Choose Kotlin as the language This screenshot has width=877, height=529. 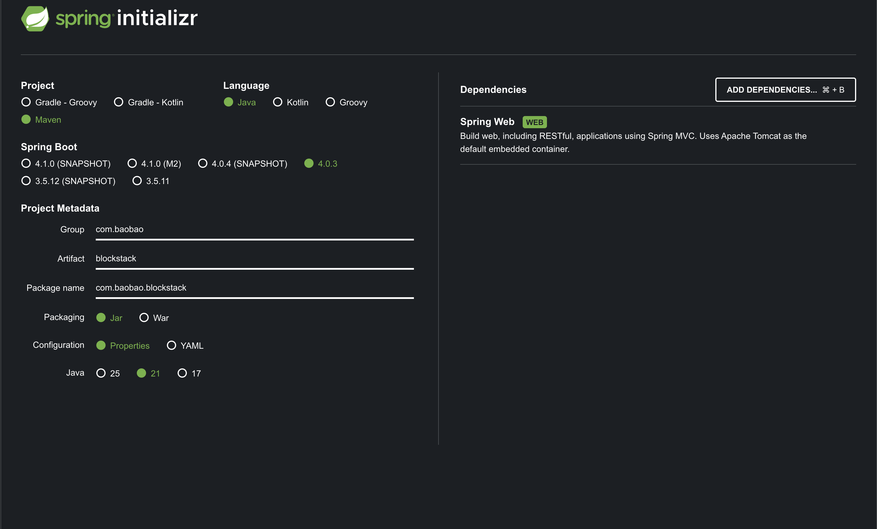(290, 102)
